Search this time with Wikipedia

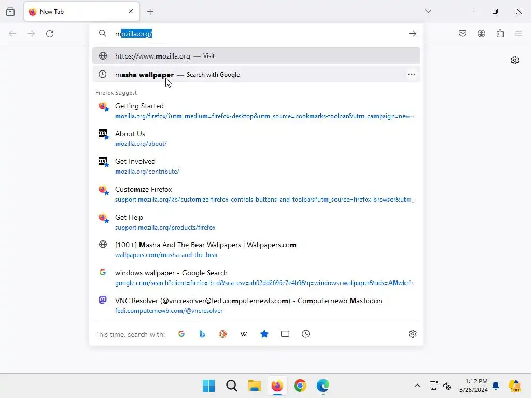point(244,334)
